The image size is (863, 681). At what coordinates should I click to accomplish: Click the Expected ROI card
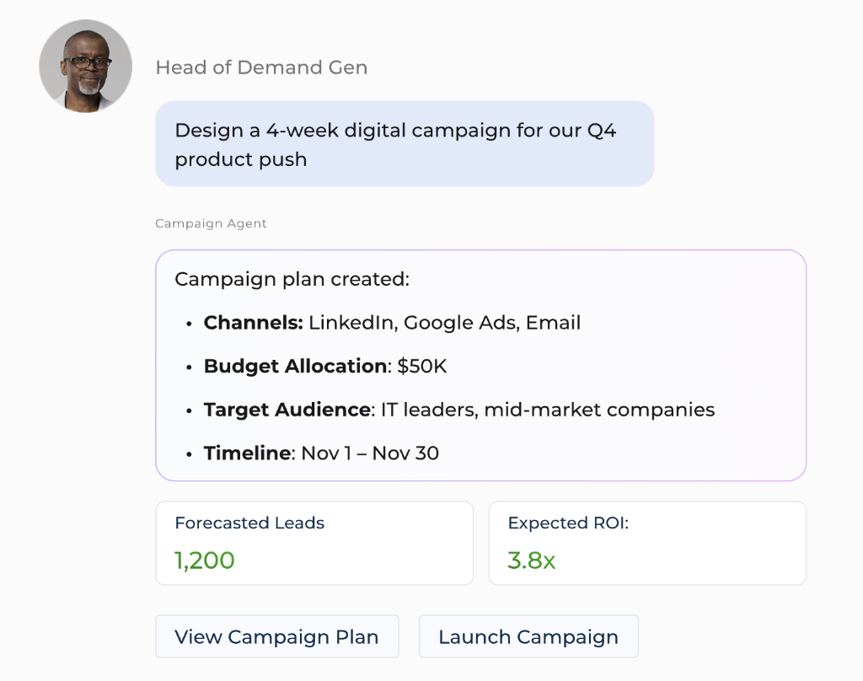(x=647, y=543)
